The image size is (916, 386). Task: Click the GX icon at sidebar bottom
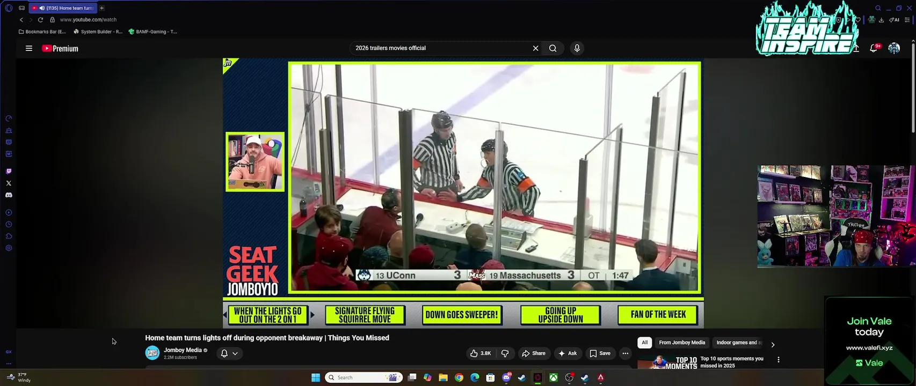point(9,352)
